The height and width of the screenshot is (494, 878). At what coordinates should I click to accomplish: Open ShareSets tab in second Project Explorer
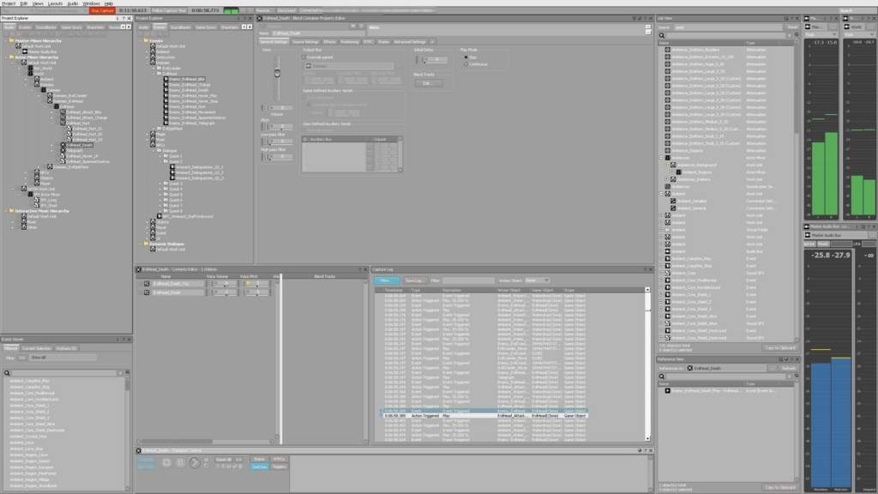(x=230, y=27)
